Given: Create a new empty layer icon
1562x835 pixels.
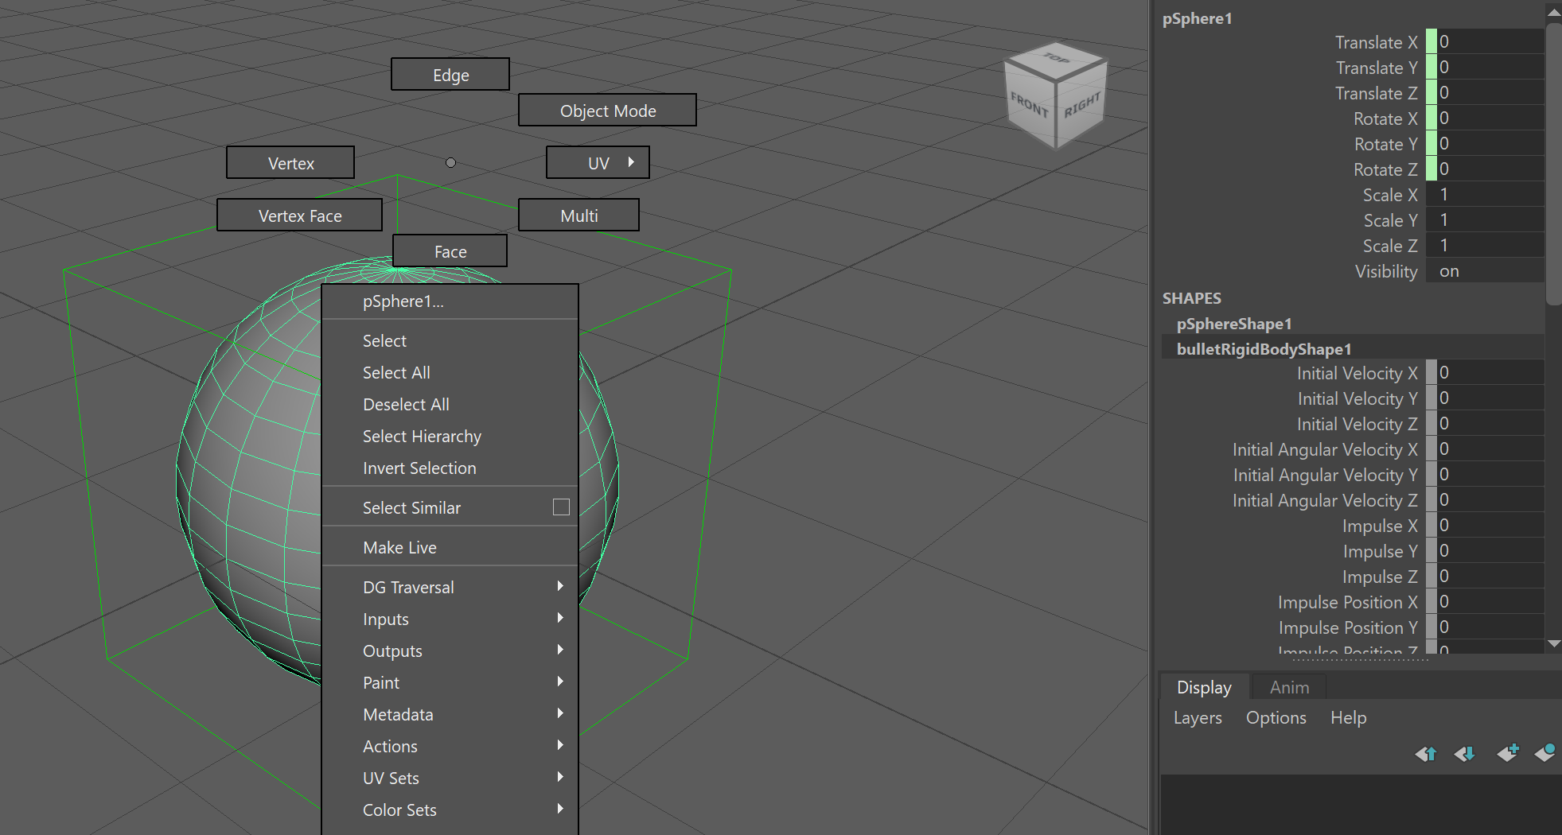Looking at the screenshot, I should coord(1507,752).
